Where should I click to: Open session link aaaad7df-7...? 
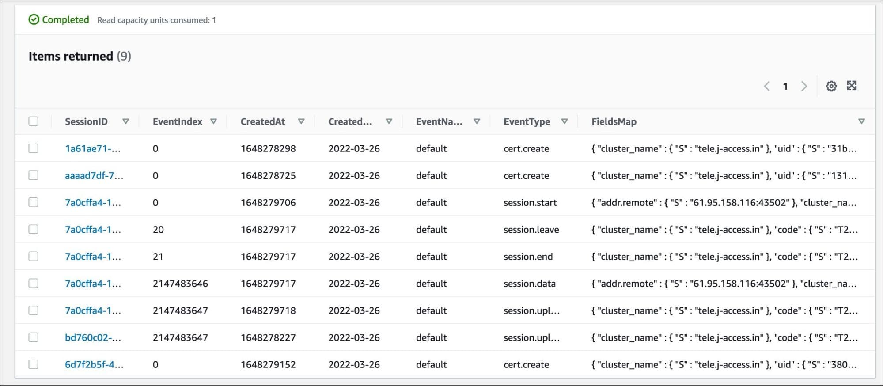[x=94, y=176]
